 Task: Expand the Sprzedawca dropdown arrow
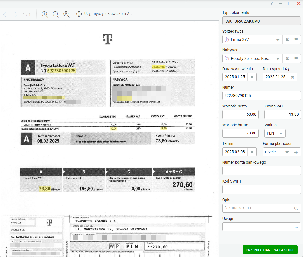point(278,40)
